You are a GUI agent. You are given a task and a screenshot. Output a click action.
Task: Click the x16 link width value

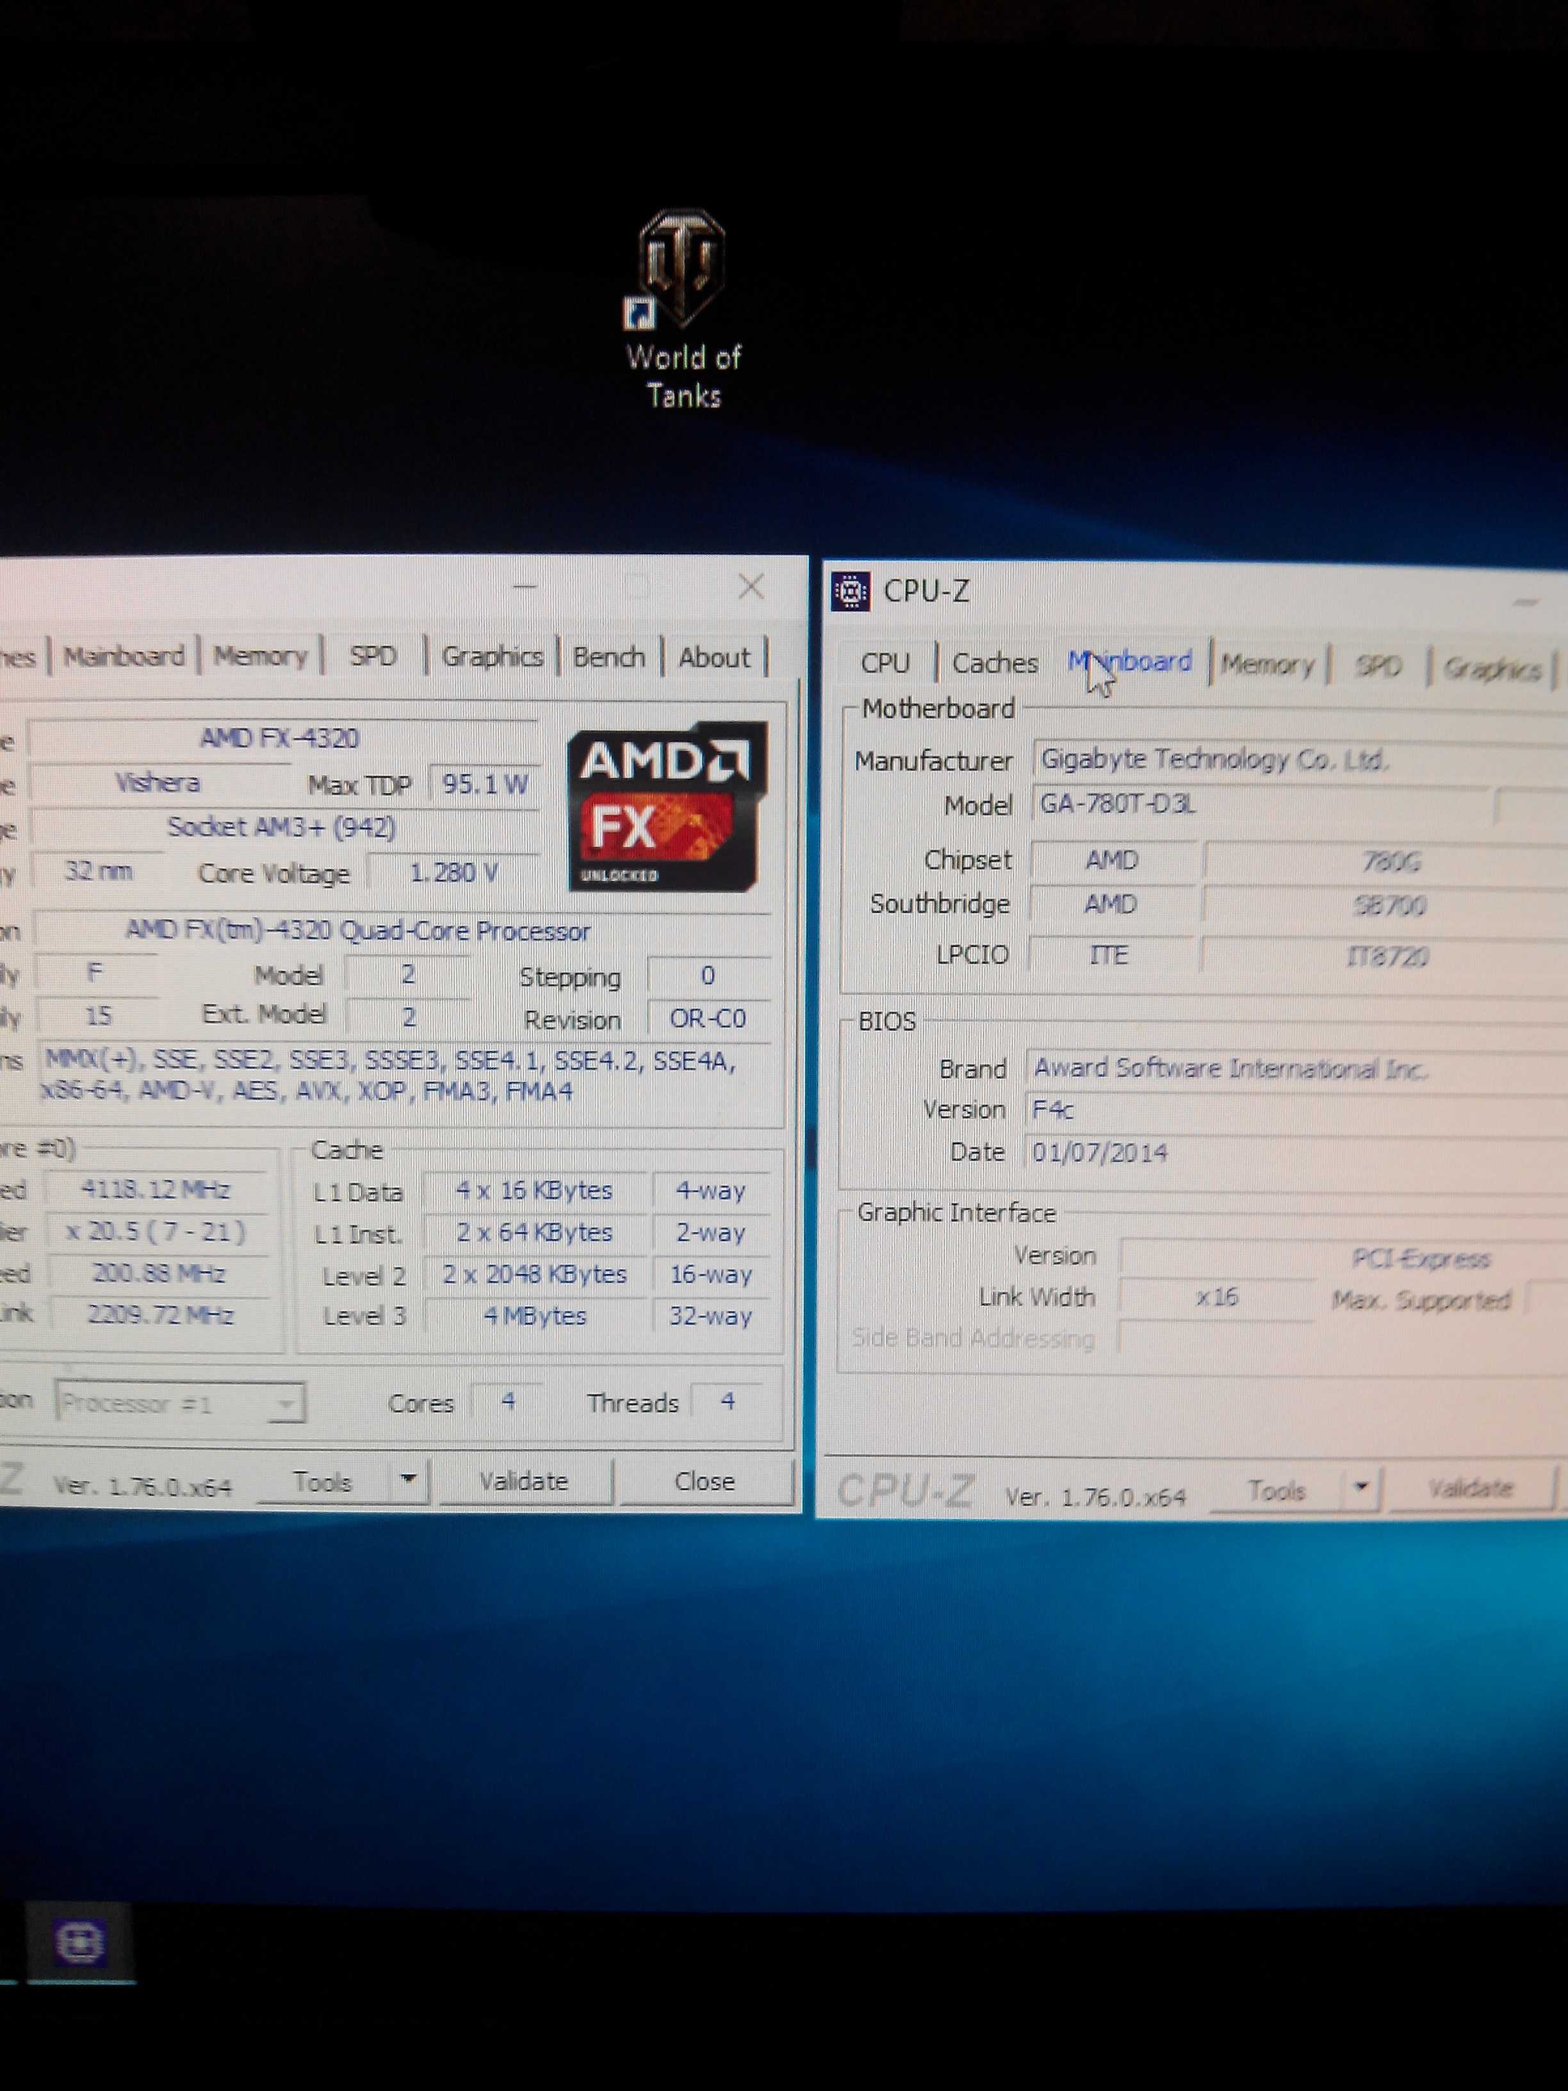pyautogui.click(x=1216, y=1297)
